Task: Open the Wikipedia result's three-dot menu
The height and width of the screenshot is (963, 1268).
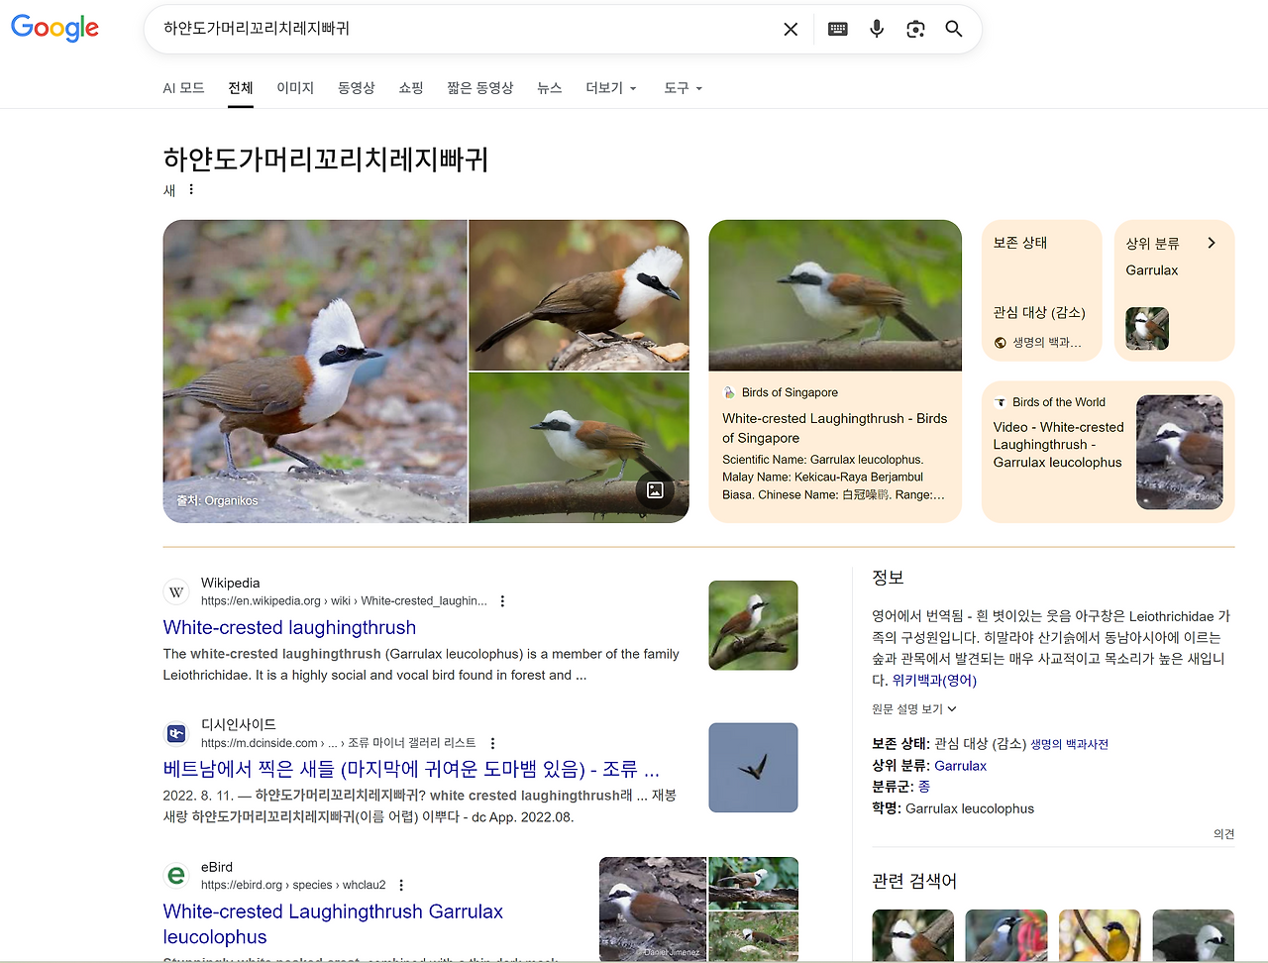Action: [502, 600]
